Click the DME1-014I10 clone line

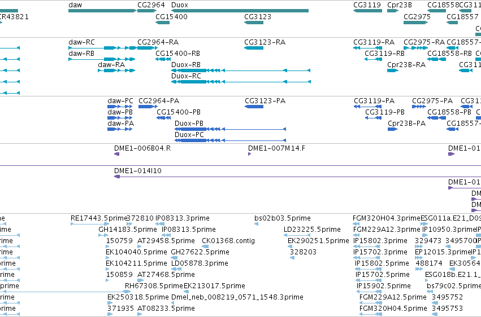coord(297,177)
